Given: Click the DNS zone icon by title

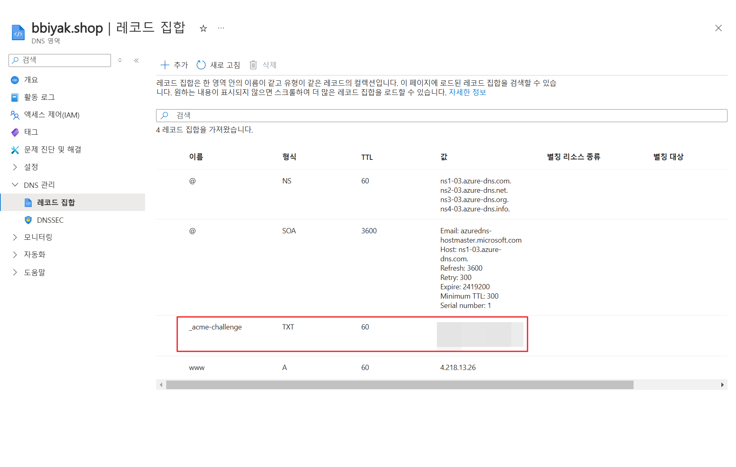Looking at the screenshot, I should click(18, 33).
